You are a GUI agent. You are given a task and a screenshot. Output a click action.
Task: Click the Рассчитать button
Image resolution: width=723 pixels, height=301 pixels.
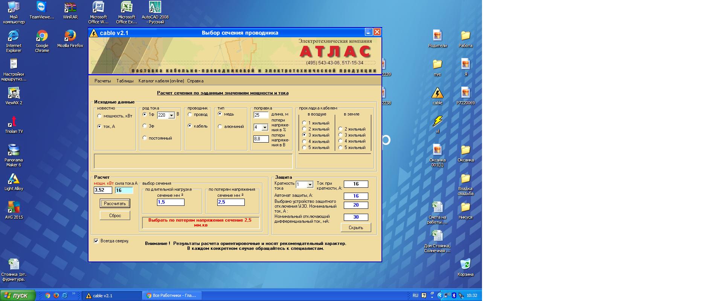115,203
